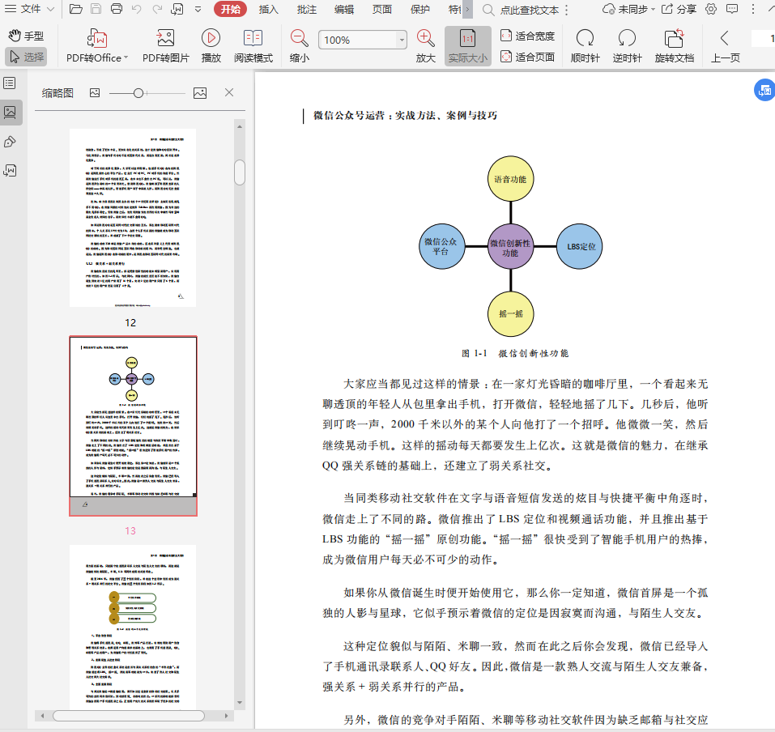Click the thumbnail size slider handle
Image resolution: width=775 pixels, height=732 pixels.
pos(138,93)
